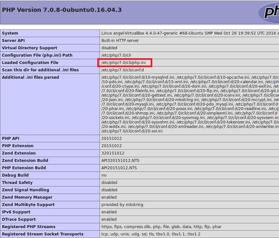
Task: Select the /etc/php/7.0/cli/conf.d value
Action: coord(123,70)
